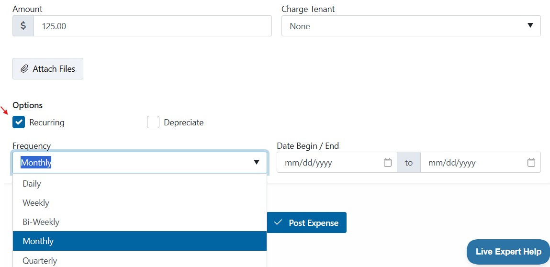550x267 pixels.
Task: Select the highlighted Monthly option
Action: (x=140, y=241)
